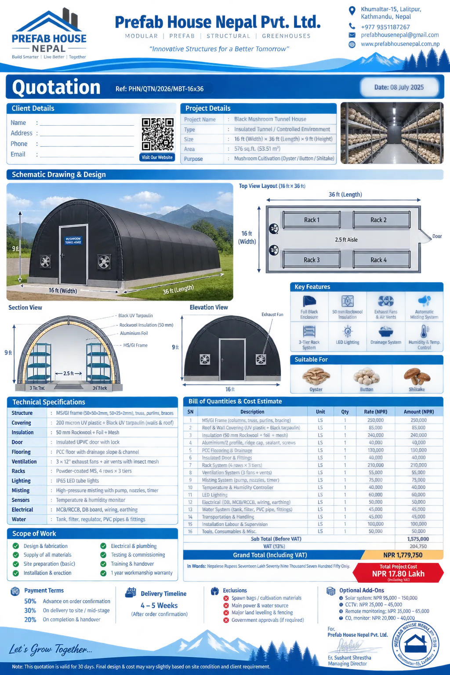450x675 pixels.
Task: Click the Payment Terms coin icon
Action: point(15,591)
